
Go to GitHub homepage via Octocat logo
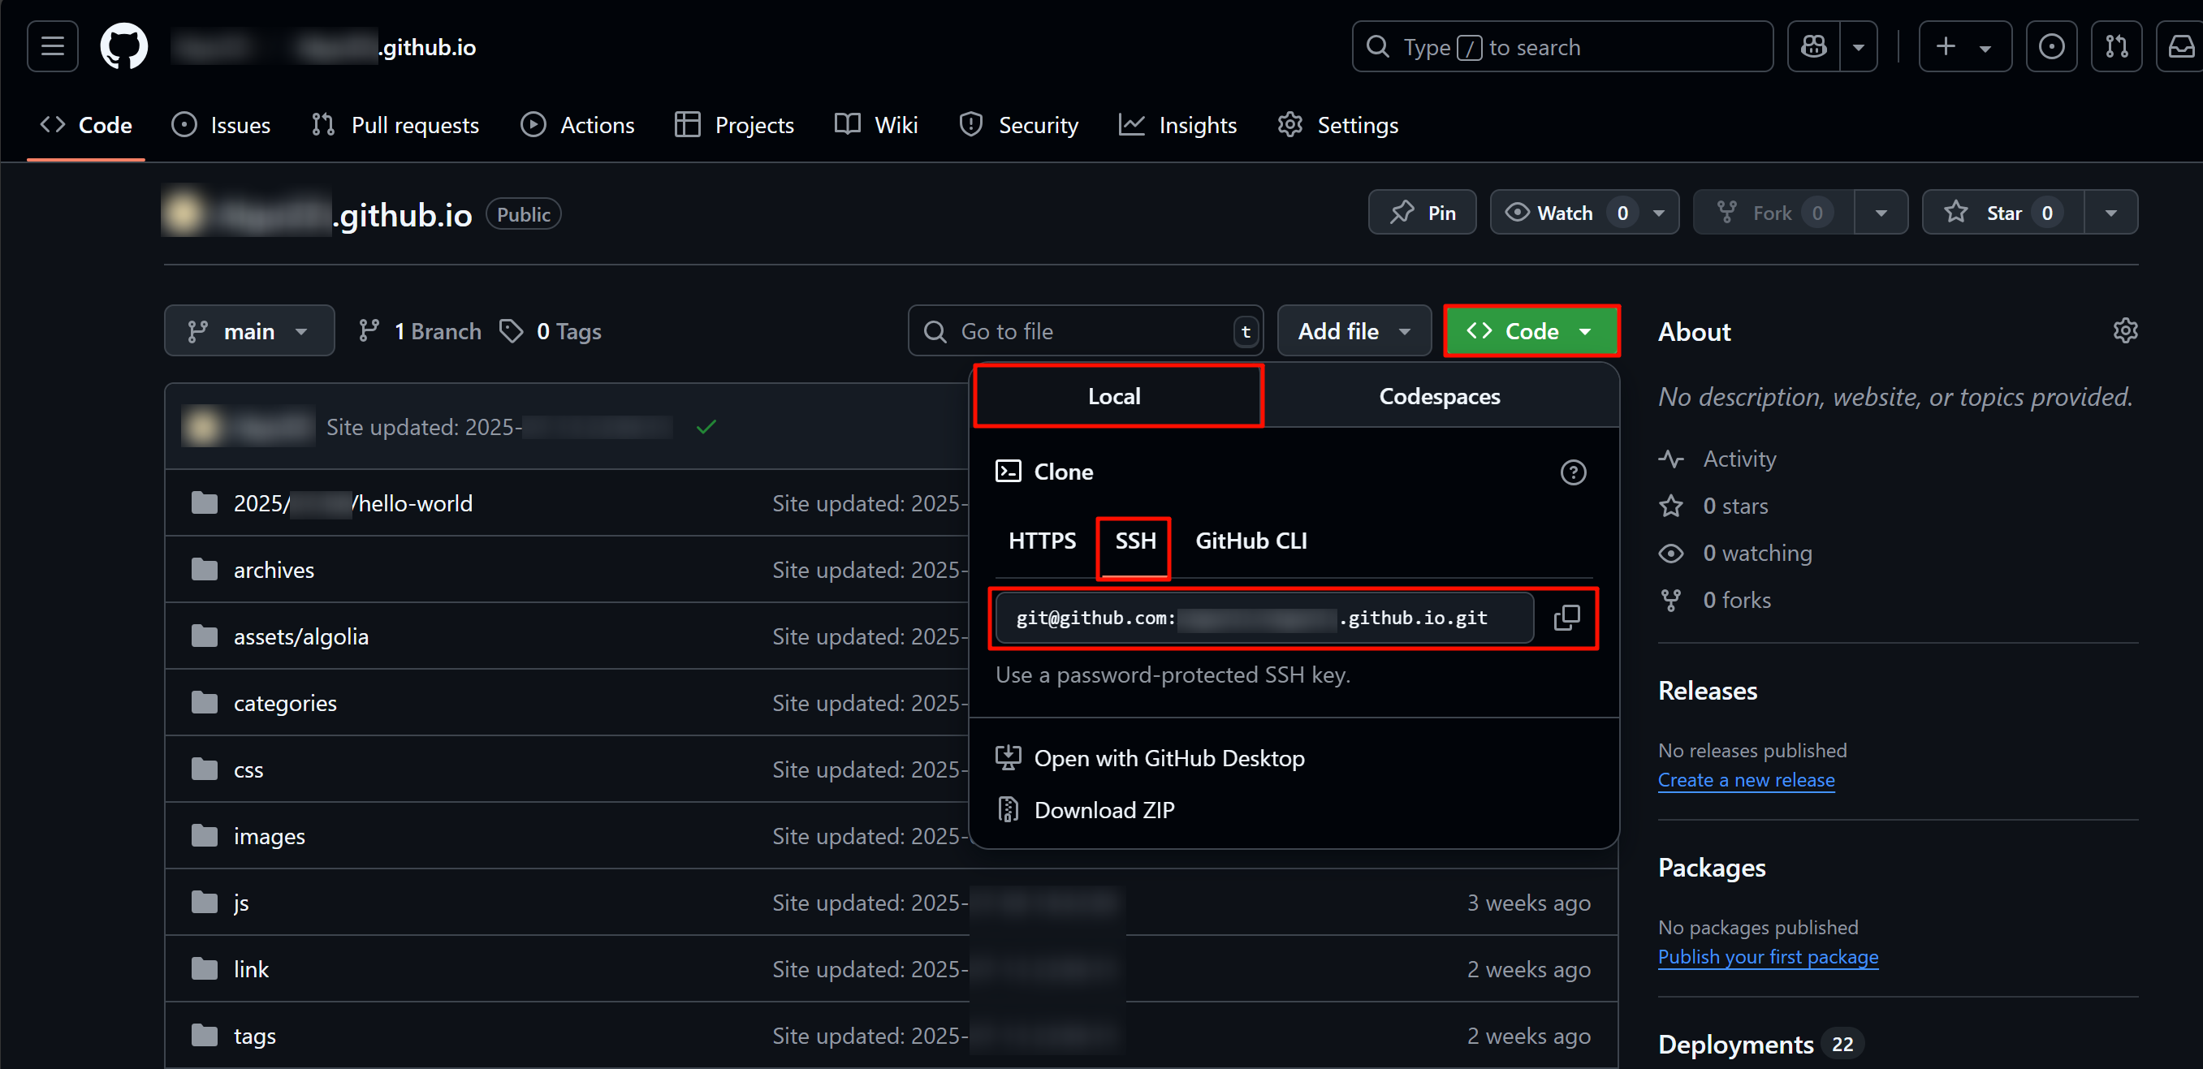124,46
